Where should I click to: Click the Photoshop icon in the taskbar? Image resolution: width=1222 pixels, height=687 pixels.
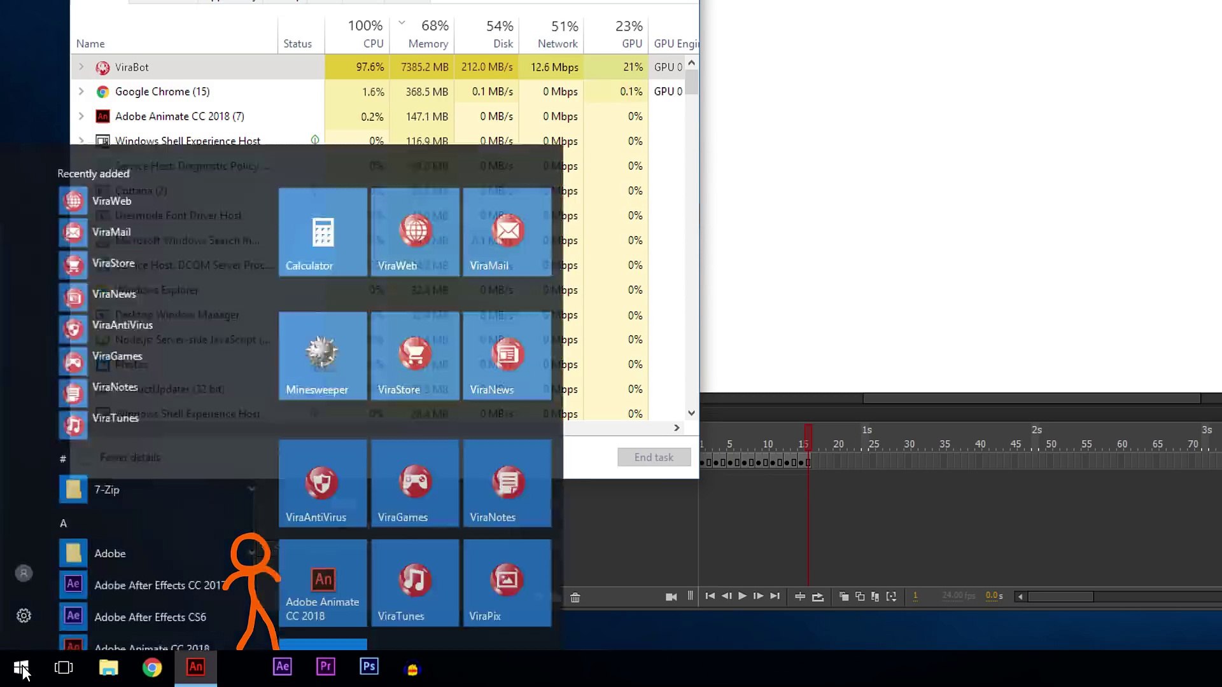369,667
